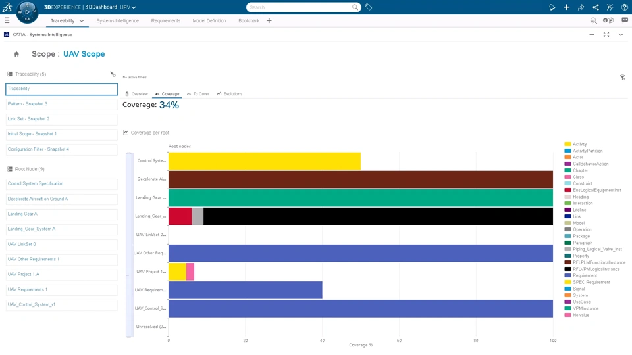Screen dimensions: 632x355
Task: Select Link Set - Snapshot 2
Action: [62, 119]
